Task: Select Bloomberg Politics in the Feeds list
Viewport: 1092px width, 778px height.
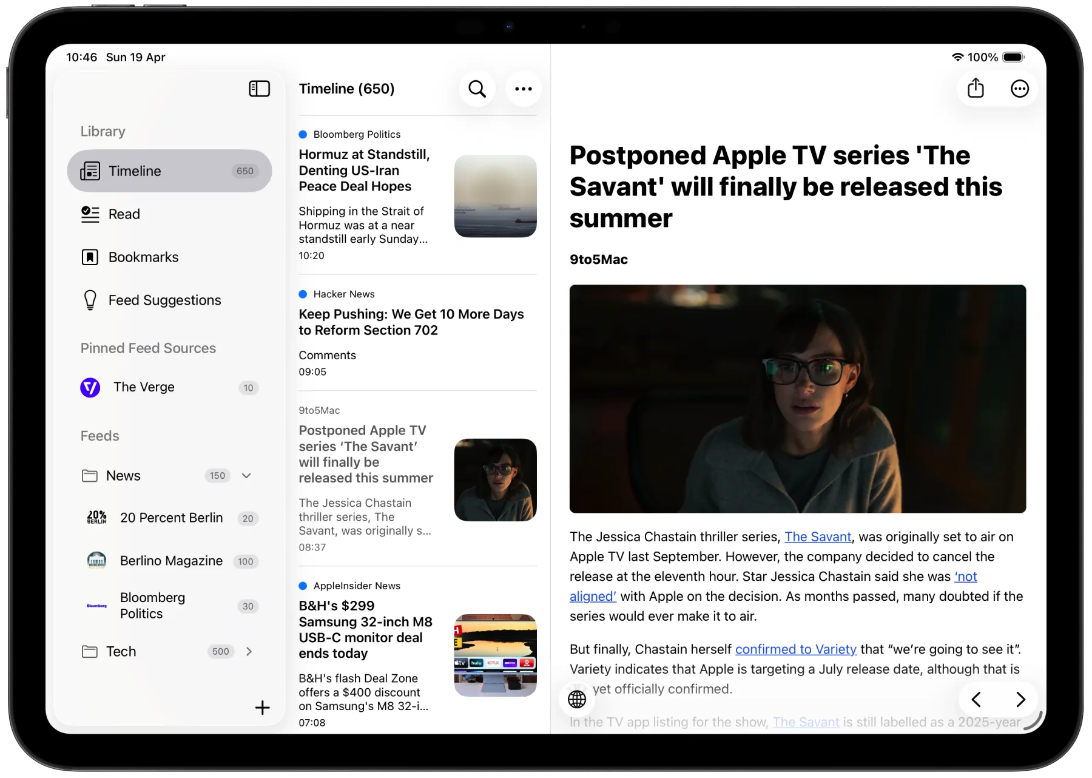Action: point(153,605)
